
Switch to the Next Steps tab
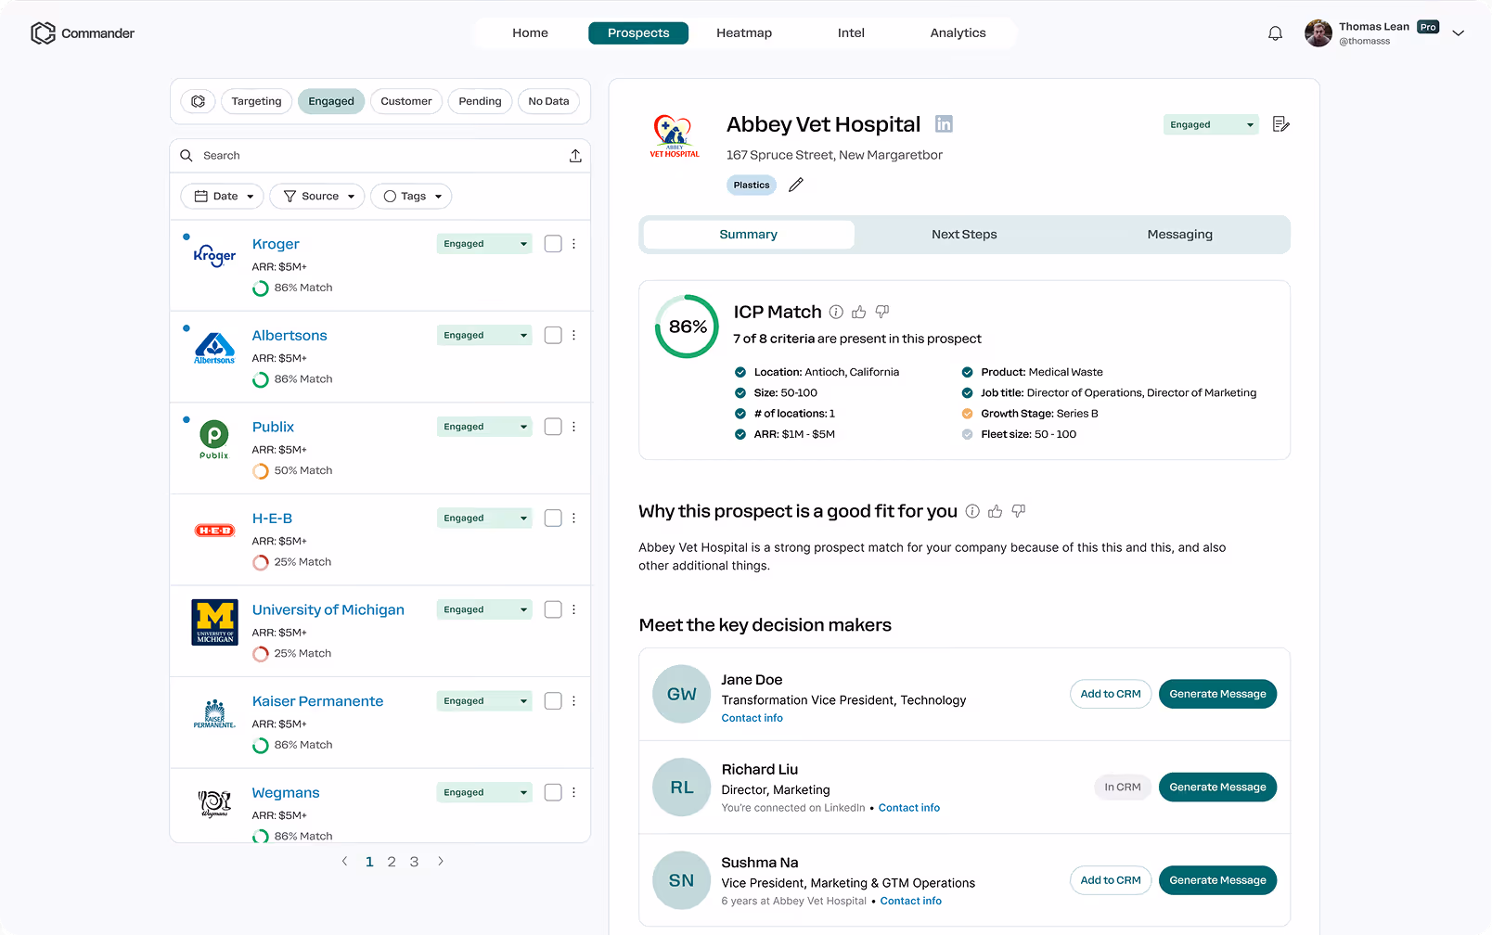(x=964, y=235)
